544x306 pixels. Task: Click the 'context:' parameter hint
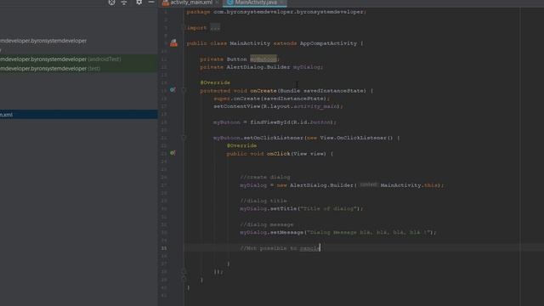click(368, 185)
